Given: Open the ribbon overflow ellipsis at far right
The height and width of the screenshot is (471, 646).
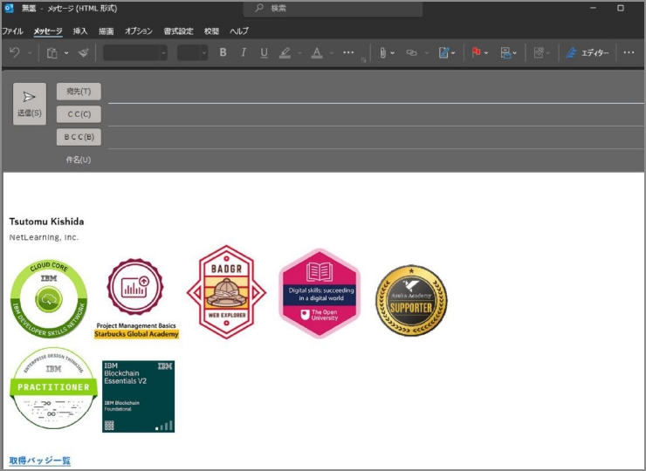Looking at the screenshot, I should pos(629,52).
